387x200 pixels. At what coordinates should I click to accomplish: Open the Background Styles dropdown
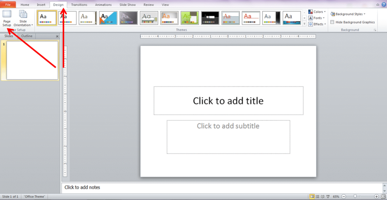click(348, 14)
